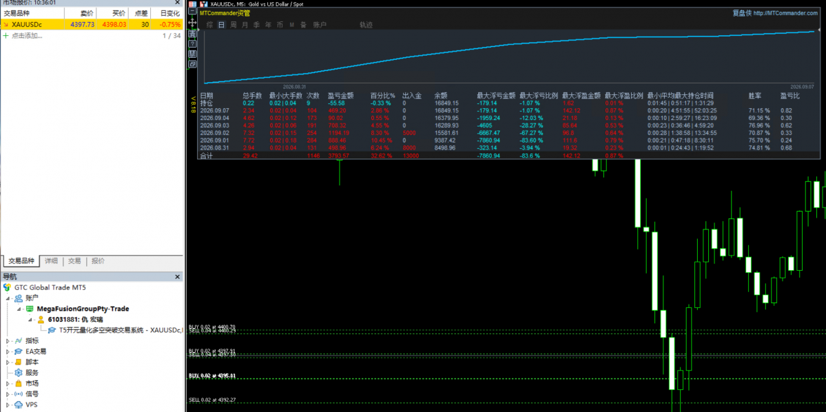Click the 3793.57 total profit value
The image size is (826, 412).
click(x=338, y=156)
